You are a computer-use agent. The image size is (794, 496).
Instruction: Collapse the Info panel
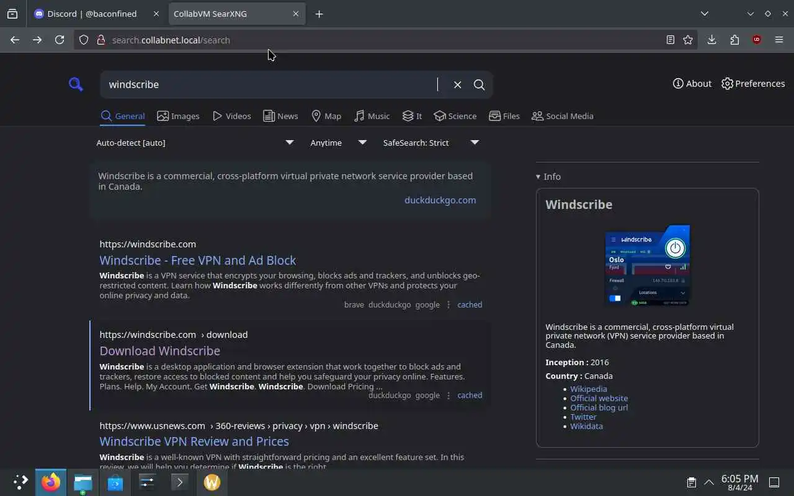[x=548, y=177]
